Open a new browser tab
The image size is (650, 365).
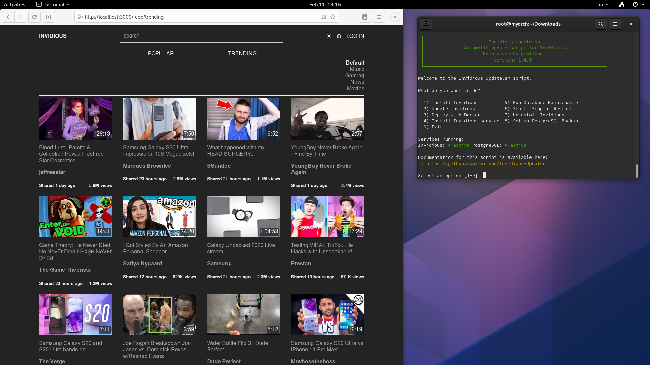click(49, 17)
